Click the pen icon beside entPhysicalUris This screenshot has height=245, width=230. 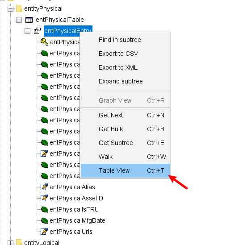(44, 232)
